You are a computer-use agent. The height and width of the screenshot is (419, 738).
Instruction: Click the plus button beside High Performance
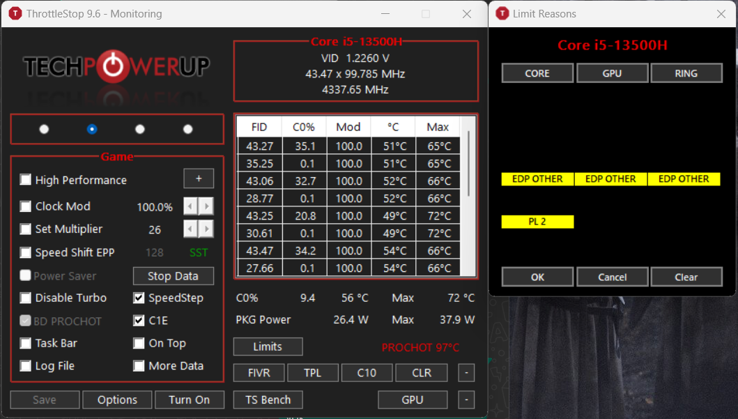pos(199,178)
